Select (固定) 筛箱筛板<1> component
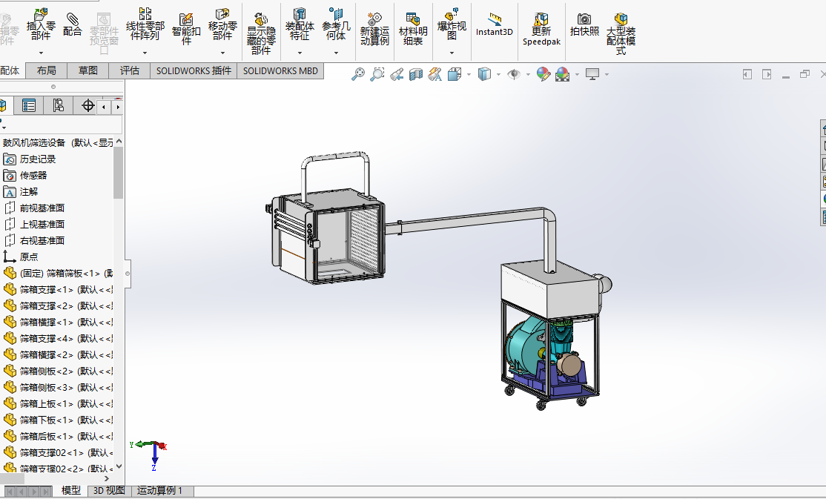826x499 pixels. coord(58,274)
